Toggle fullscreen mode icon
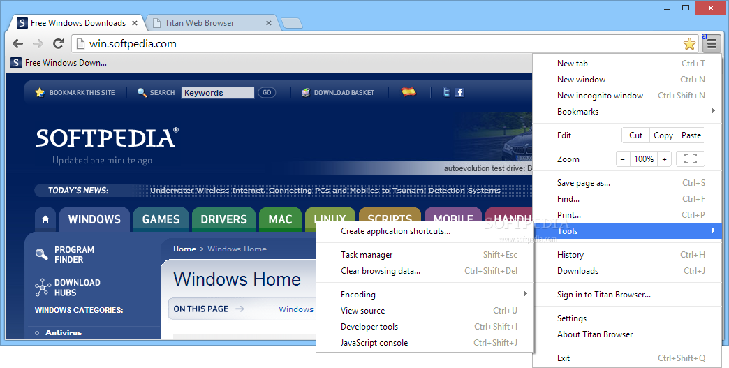729x368 pixels. coord(691,159)
